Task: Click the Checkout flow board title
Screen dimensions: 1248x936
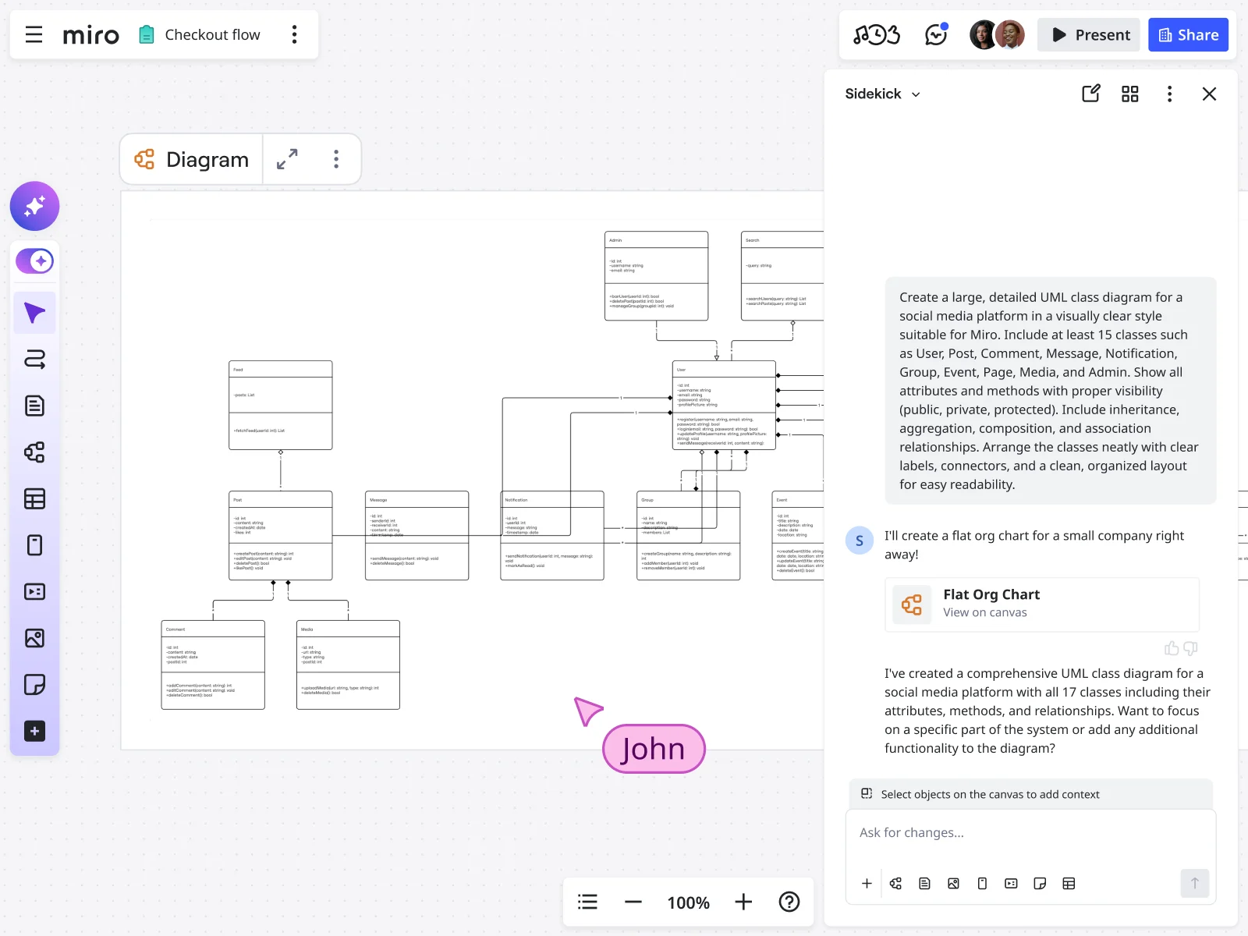Action: (x=211, y=34)
